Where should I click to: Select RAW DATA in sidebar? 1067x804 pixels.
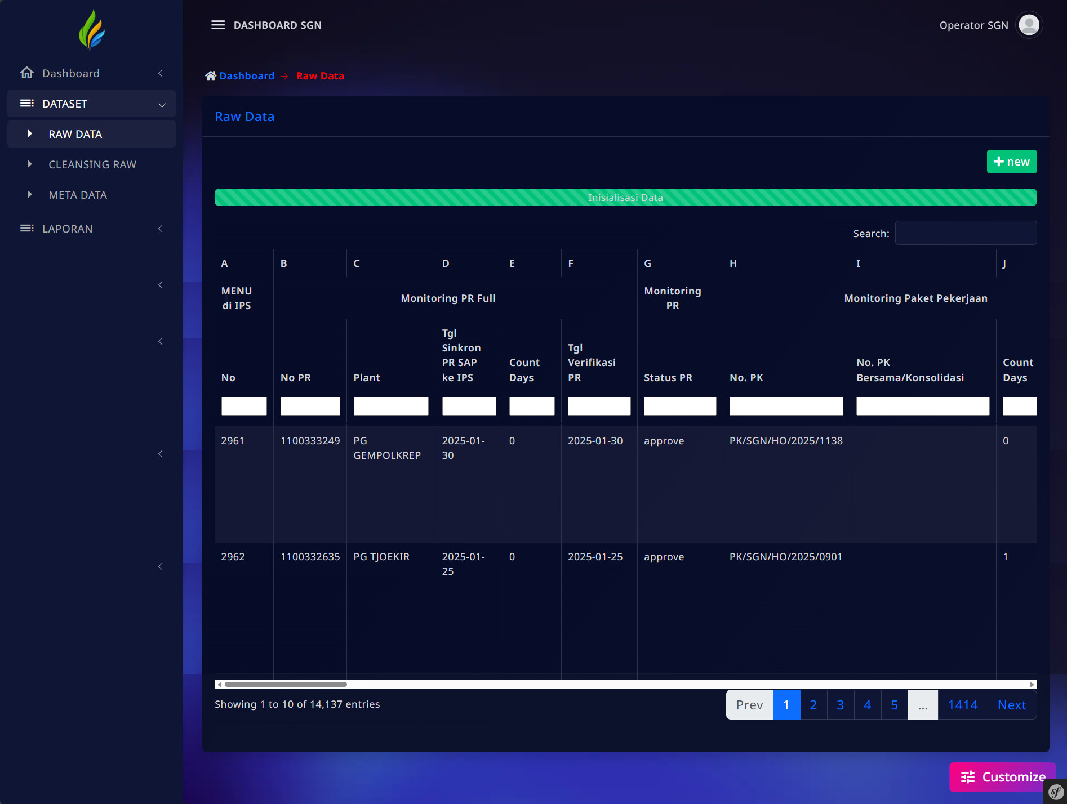point(91,134)
